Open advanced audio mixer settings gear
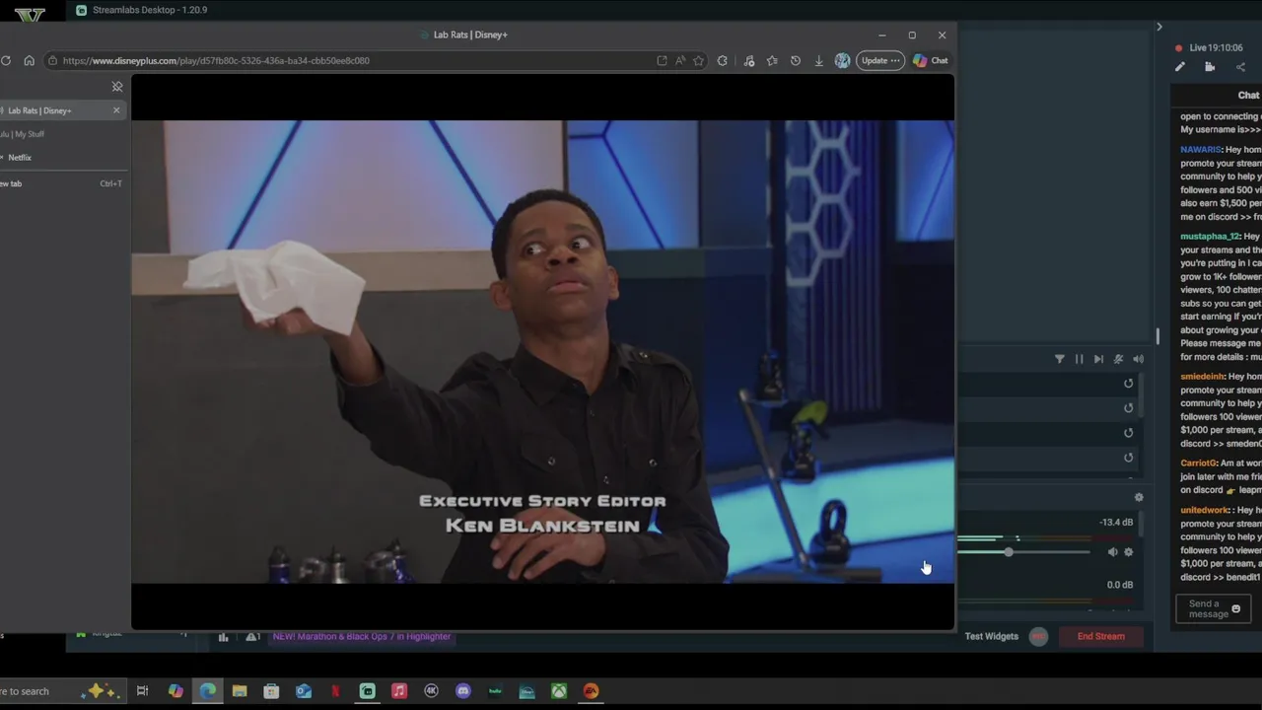Viewport: 1262px width, 710px height. click(x=1139, y=498)
